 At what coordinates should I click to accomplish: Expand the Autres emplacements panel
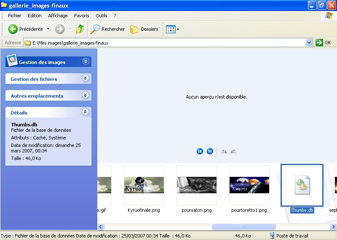click(x=86, y=95)
